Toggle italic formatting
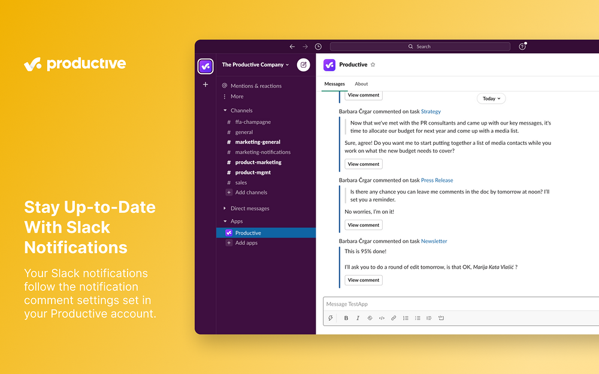 (358, 318)
